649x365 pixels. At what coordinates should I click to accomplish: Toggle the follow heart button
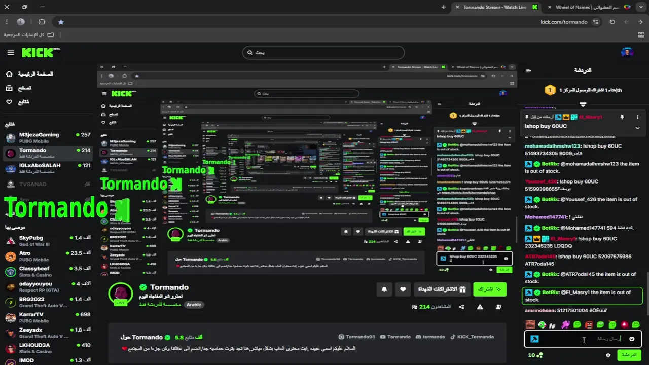tap(403, 289)
